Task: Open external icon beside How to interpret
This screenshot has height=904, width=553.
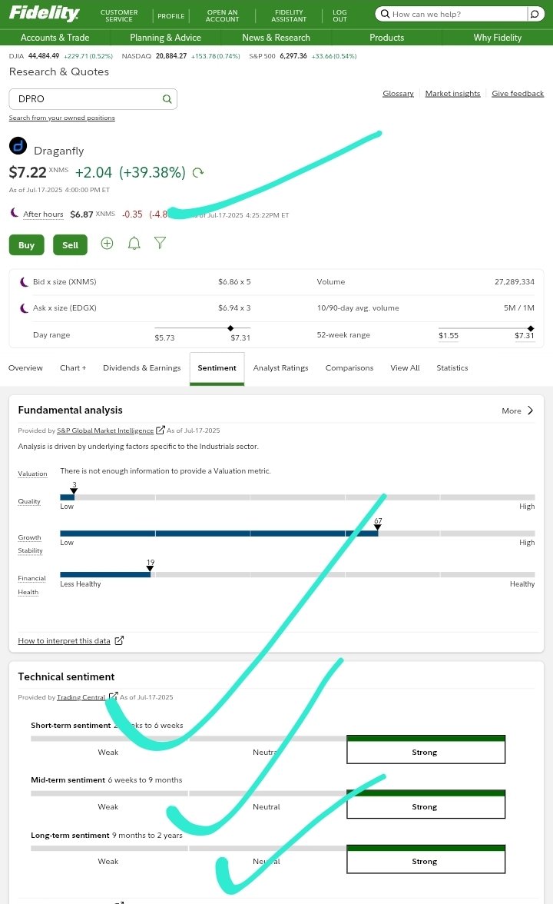Action: pyautogui.click(x=119, y=640)
